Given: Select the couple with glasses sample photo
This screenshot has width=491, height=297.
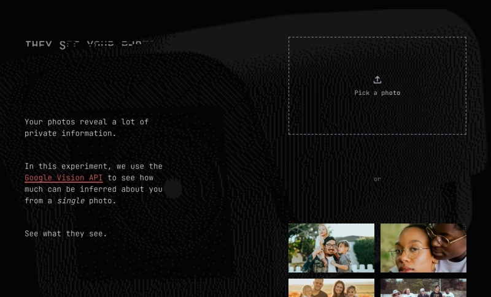Looking at the screenshot, I should 423,247.
